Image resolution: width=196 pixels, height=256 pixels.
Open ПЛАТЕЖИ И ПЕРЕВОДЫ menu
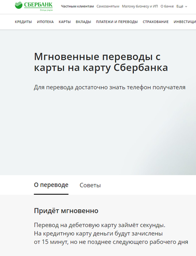point(117,22)
